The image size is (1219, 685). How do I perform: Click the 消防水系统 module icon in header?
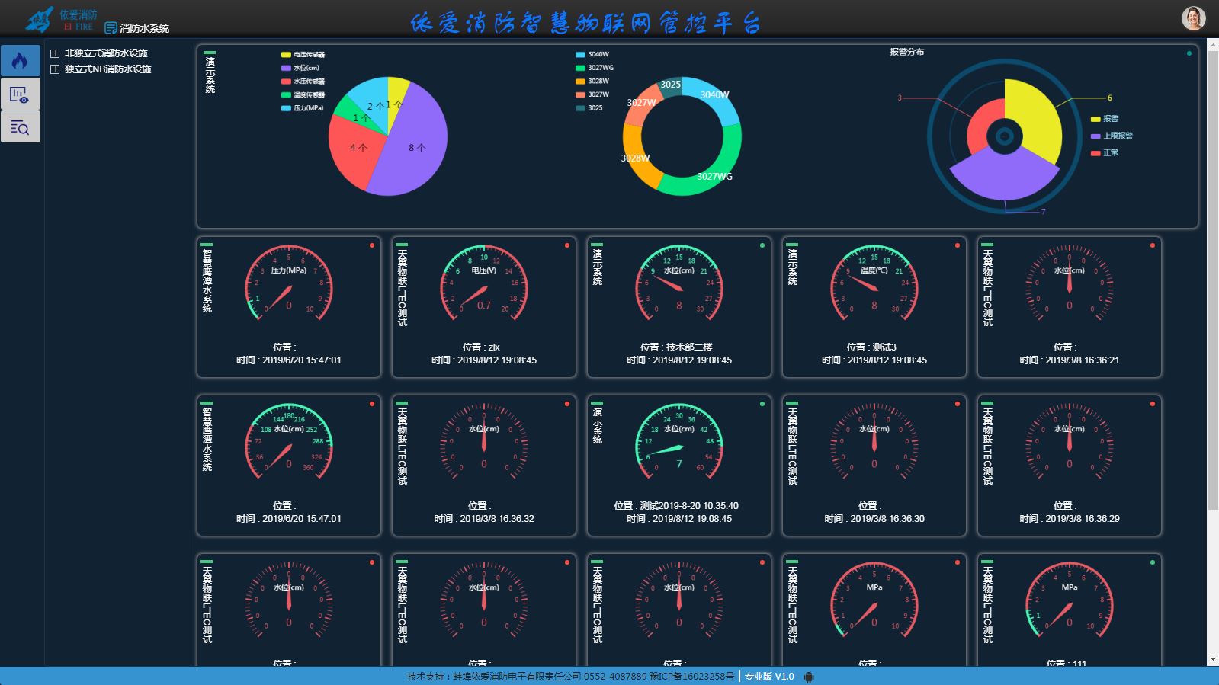pyautogui.click(x=111, y=28)
